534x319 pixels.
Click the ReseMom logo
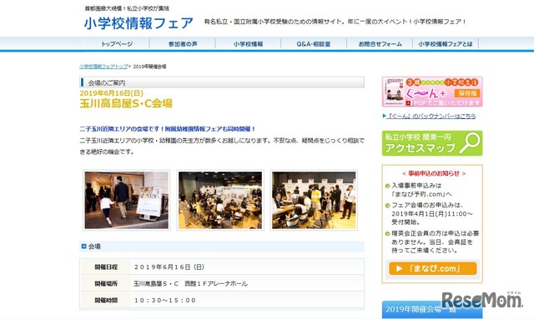(482, 300)
